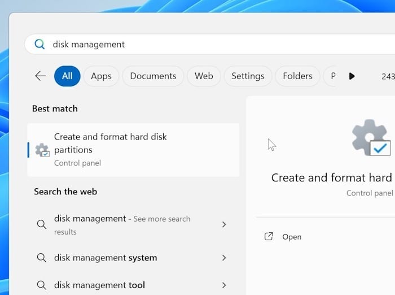Switch to the Apps filter tab
The image size is (395, 295).
coord(101,76)
